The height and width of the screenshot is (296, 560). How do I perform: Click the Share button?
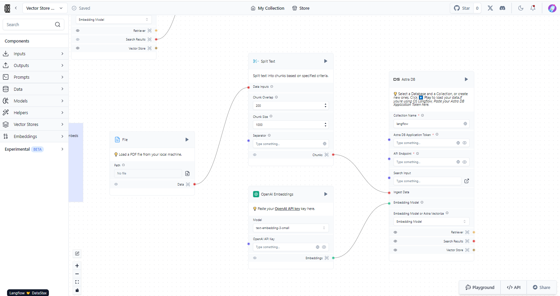(541, 287)
